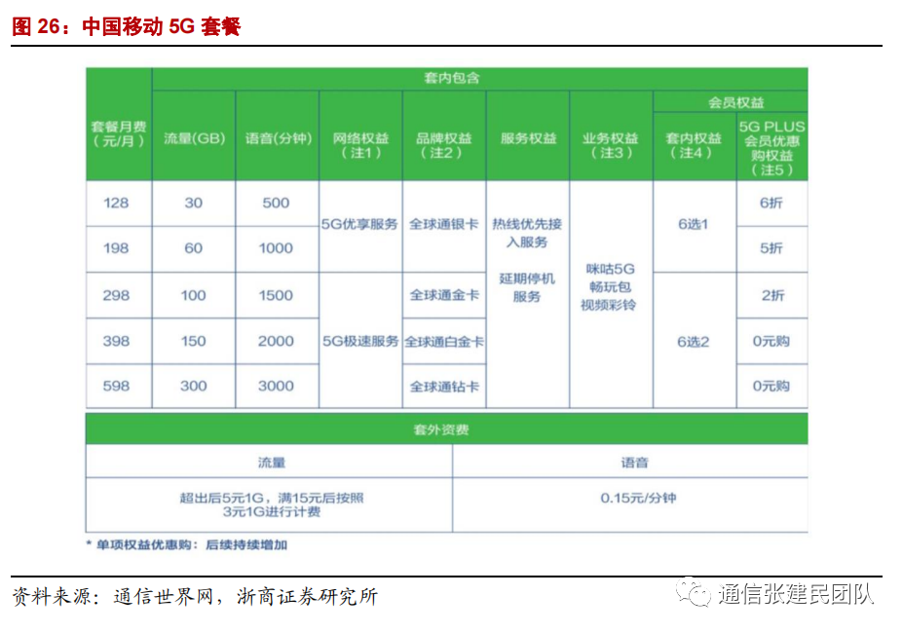Click the "延期停机服务" text
Viewport: 903px width, 633px height.
527,287
